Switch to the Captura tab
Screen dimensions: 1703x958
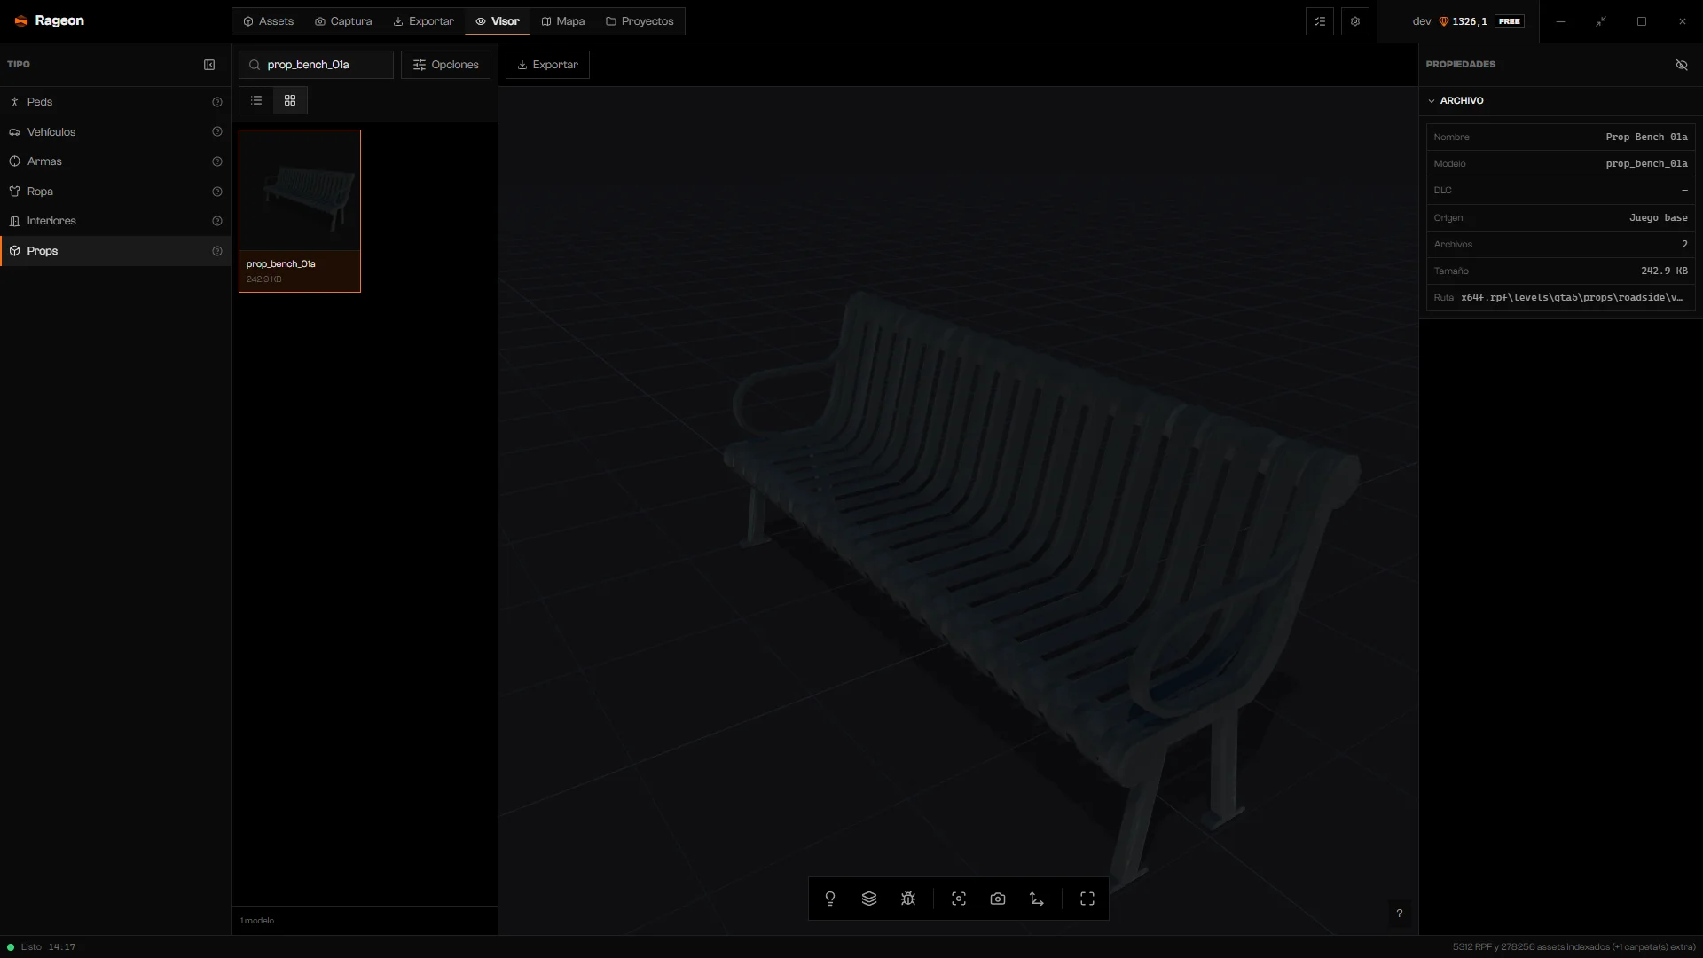point(344,21)
